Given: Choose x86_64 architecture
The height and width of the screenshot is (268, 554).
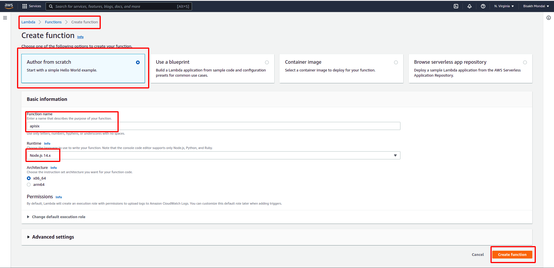Looking at the screenshot, I should pyautogui.click(x=29, y=178).
